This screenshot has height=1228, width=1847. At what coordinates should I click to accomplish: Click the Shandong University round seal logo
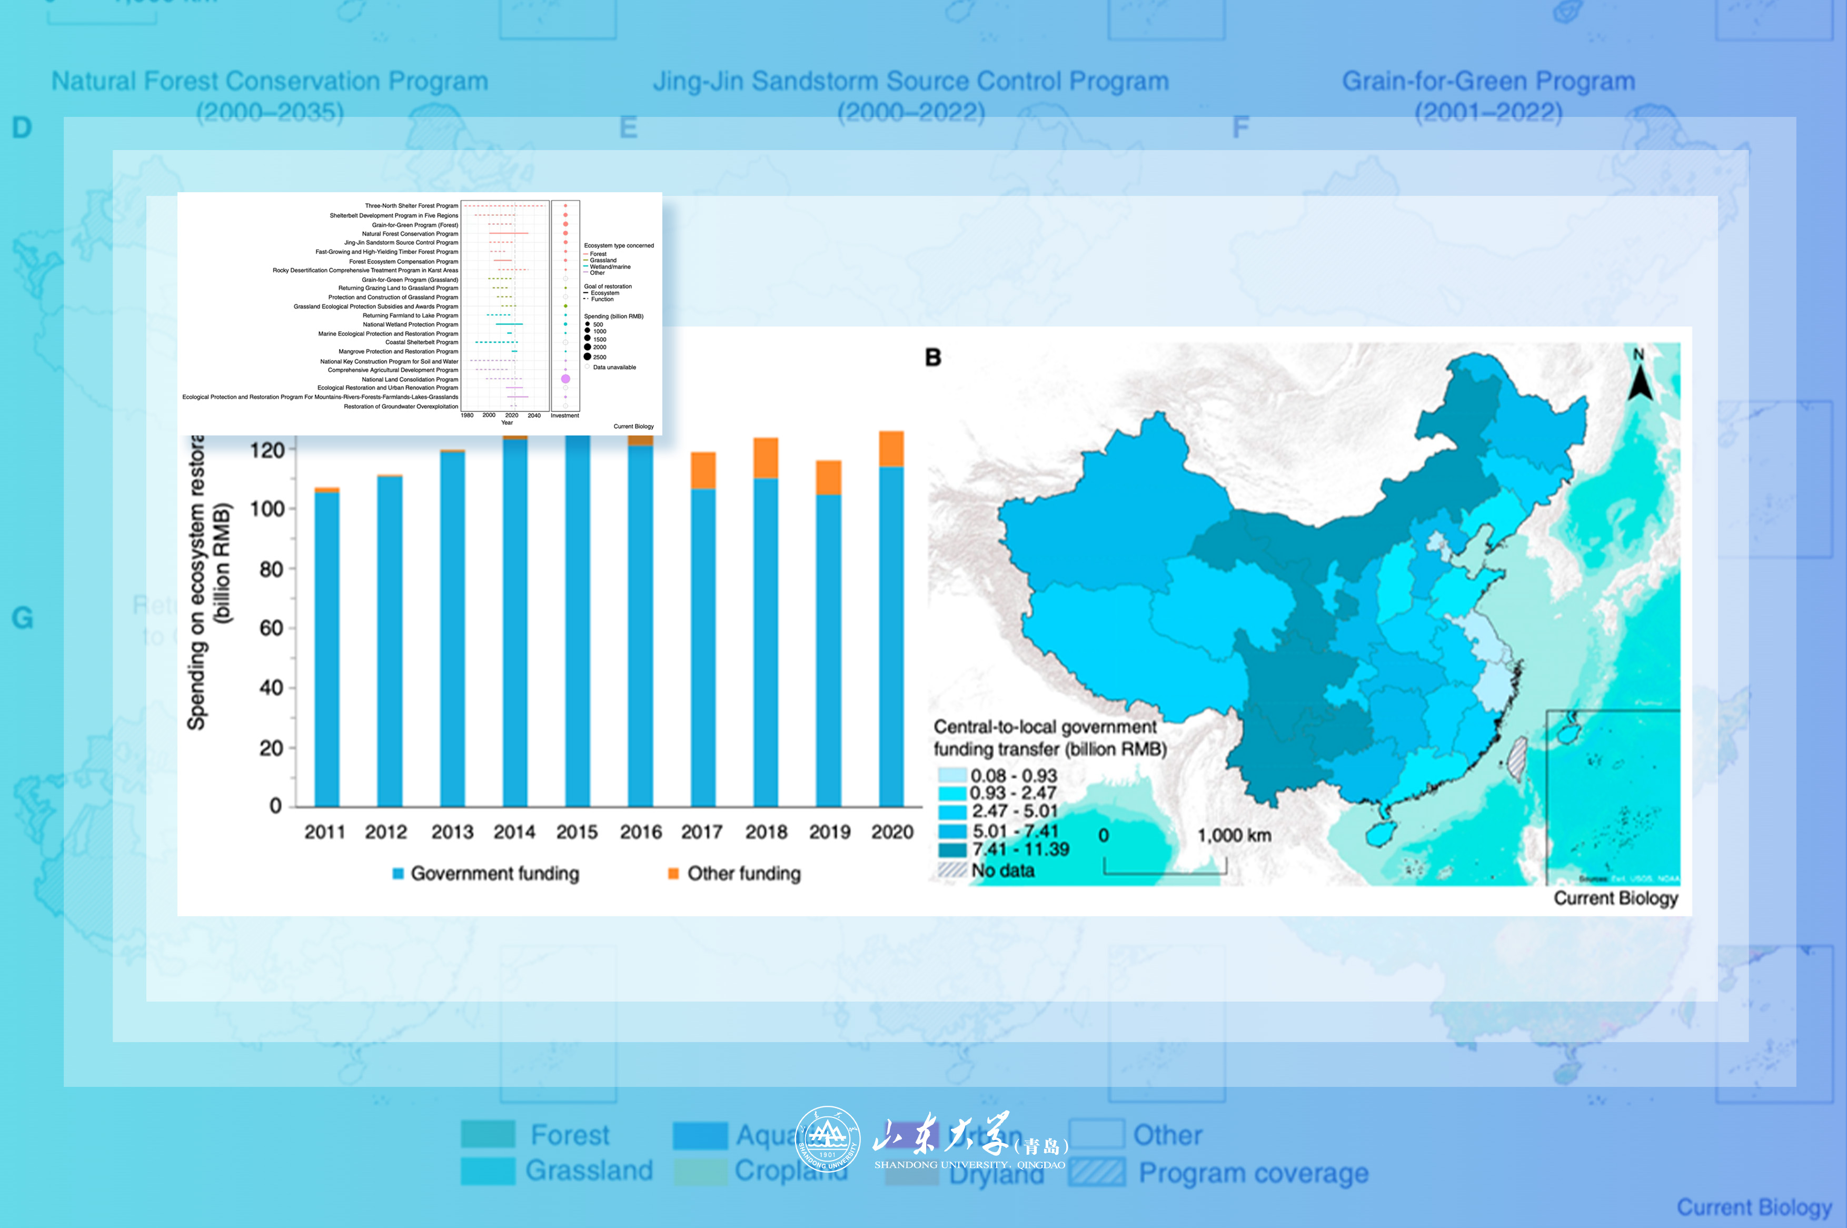pyautogui.click(x=828, y=1138)
